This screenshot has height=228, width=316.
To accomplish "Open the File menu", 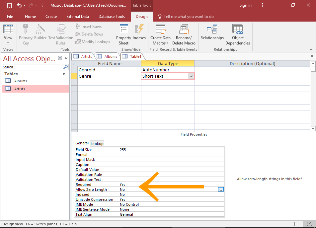I will (10, 17).
